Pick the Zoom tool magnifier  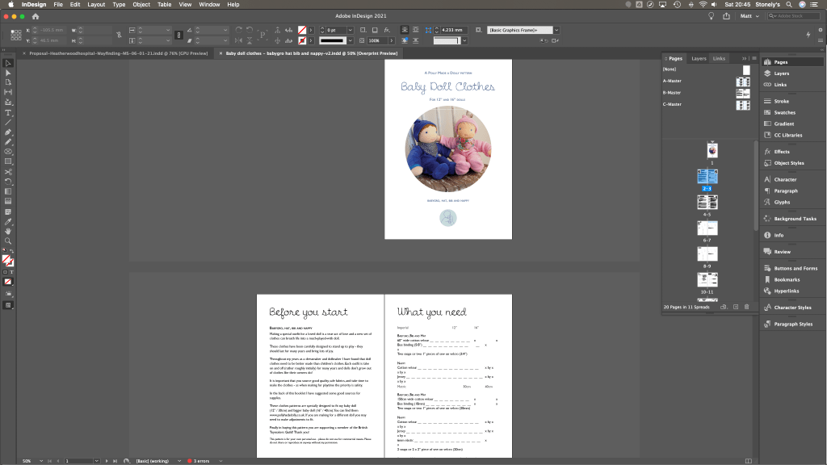point(8,241)
